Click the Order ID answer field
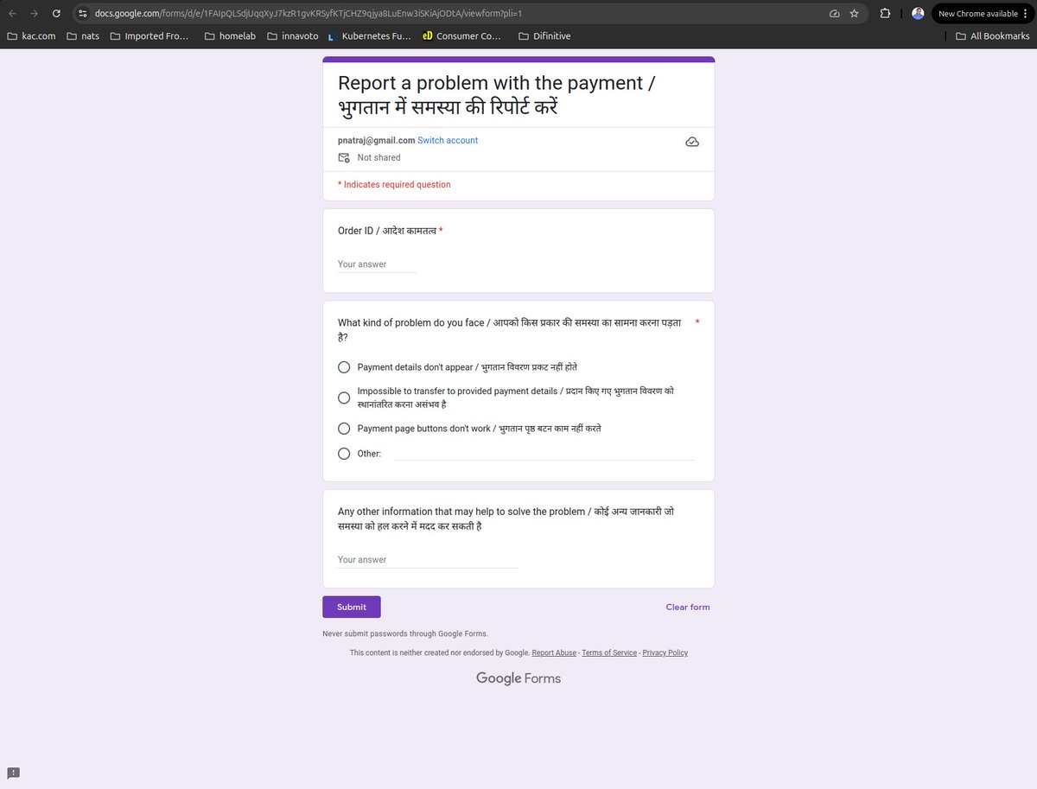Screen dimensions: 1037x789 pyautogui.click(x=377, y=264)
